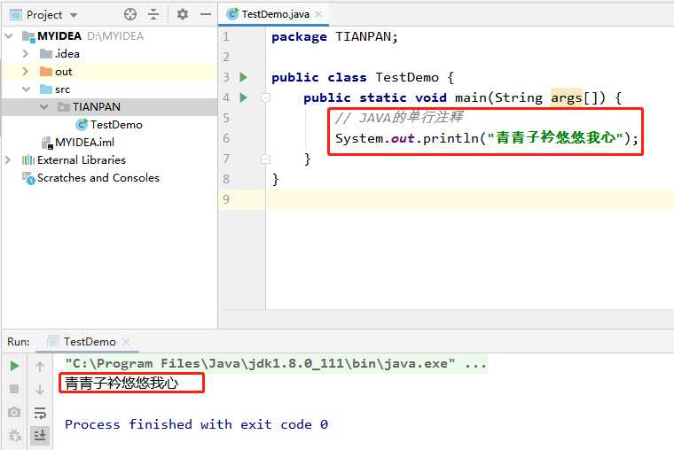Rerun TestDemo with green play button

[x=14, y=366]
